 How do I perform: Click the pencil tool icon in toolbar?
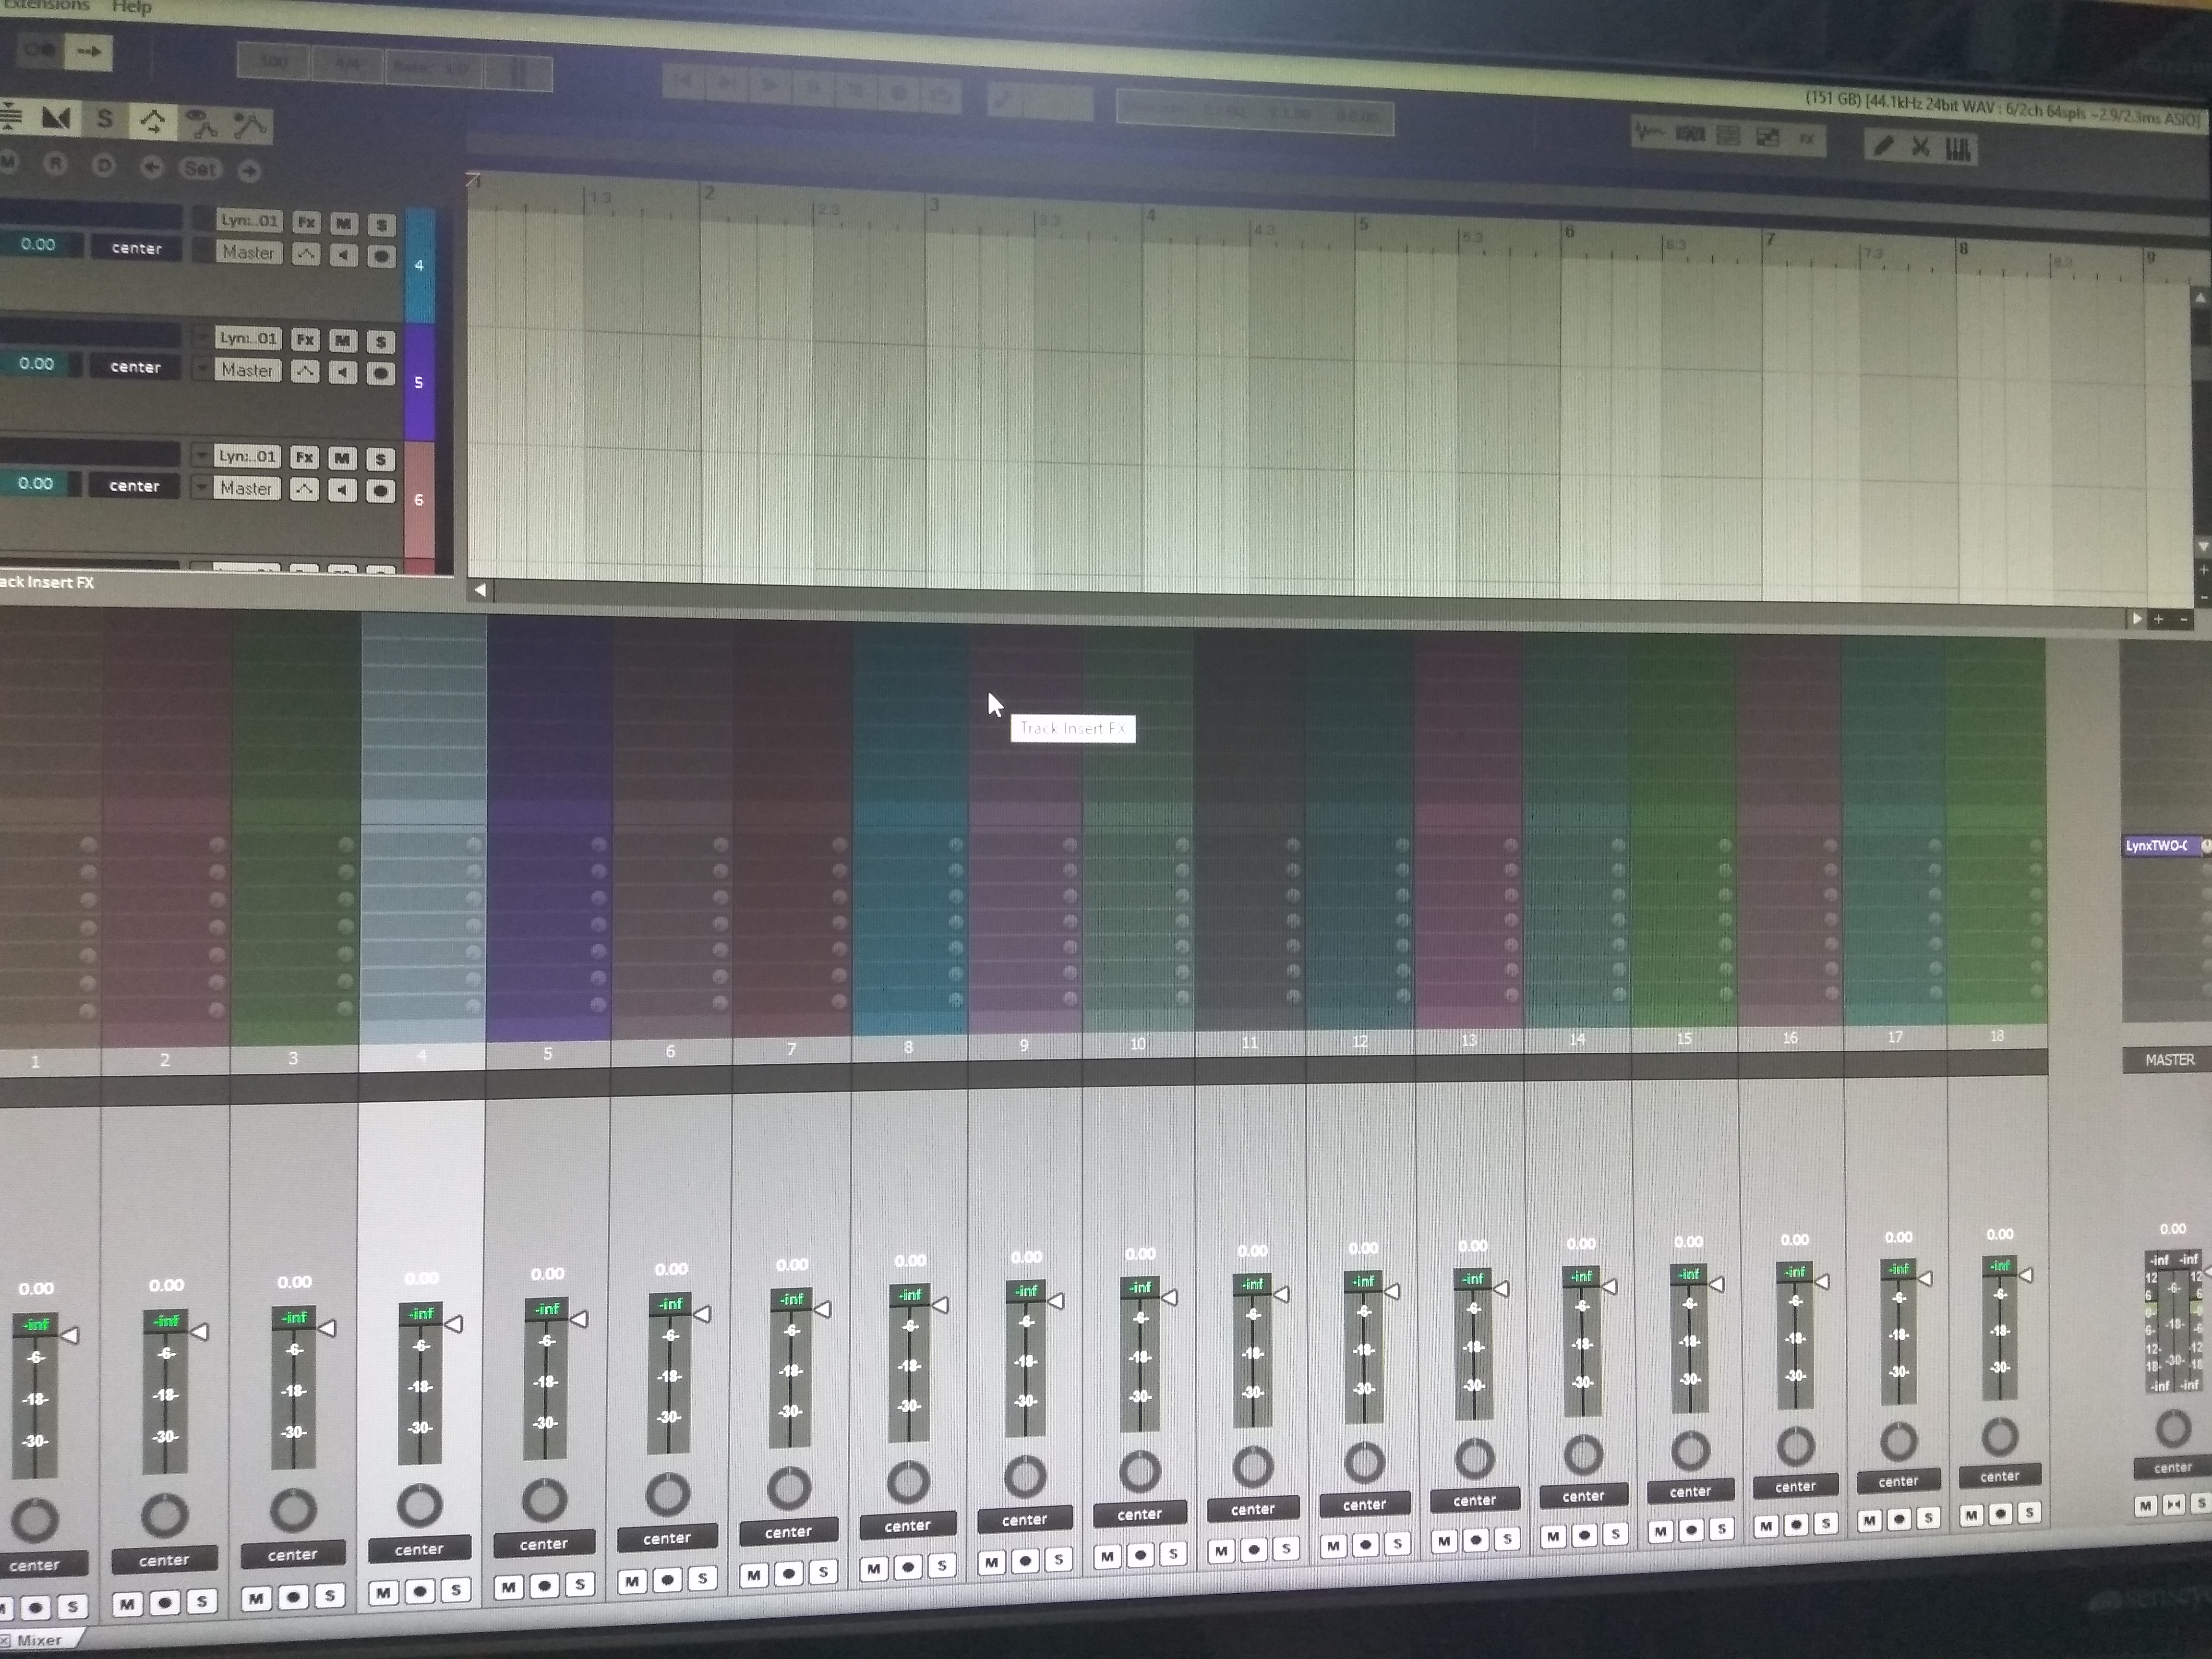click(x=1883, y=147)
